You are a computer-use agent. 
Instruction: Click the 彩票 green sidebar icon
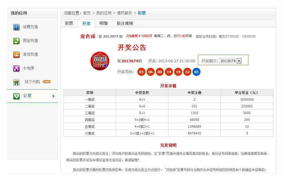[16, 96]
